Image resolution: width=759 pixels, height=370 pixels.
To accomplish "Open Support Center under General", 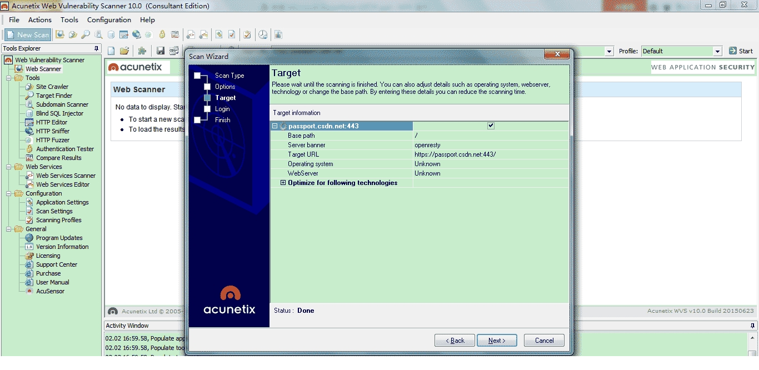I will click(57, 264).
